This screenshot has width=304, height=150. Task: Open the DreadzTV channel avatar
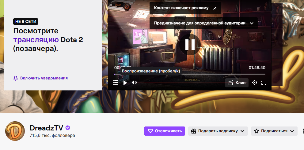(15, 131)
